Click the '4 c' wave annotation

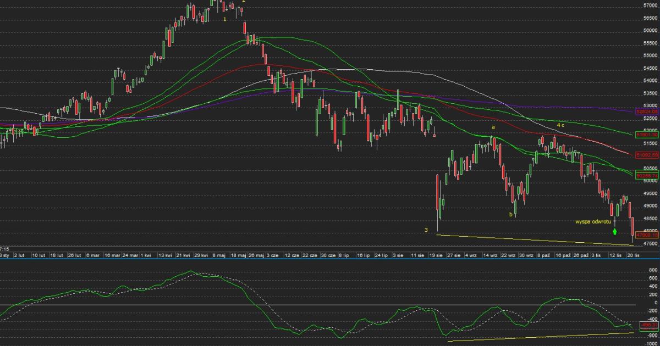[x=560, y=125]
